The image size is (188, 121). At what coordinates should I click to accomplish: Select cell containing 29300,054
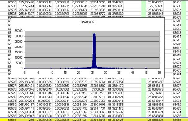[x=97, y=89]
